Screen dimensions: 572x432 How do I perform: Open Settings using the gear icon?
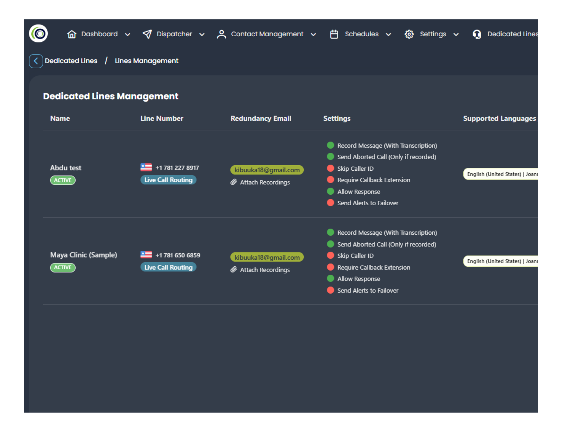[x=409, y=34]
